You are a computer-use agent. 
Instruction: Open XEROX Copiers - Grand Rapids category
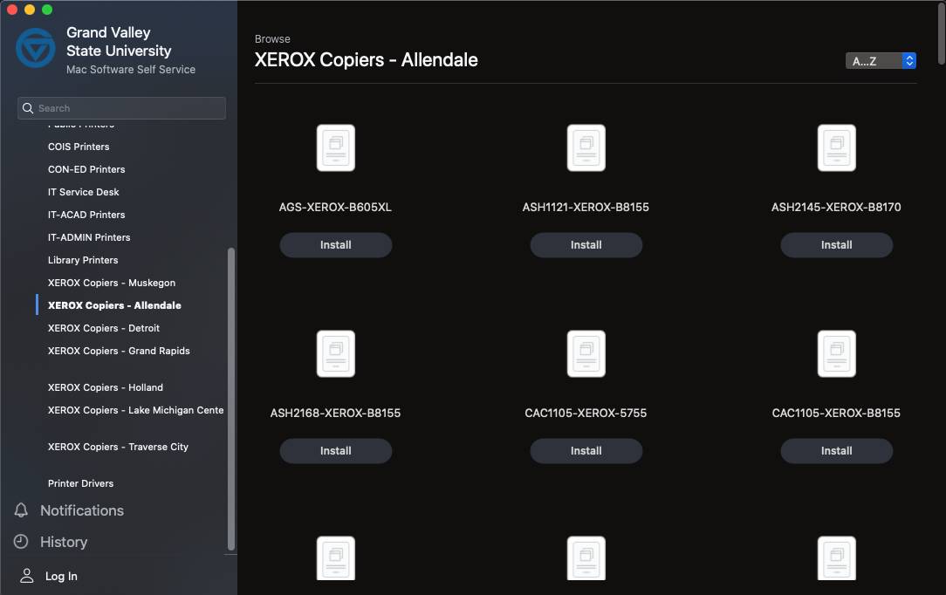click(119, 351)
